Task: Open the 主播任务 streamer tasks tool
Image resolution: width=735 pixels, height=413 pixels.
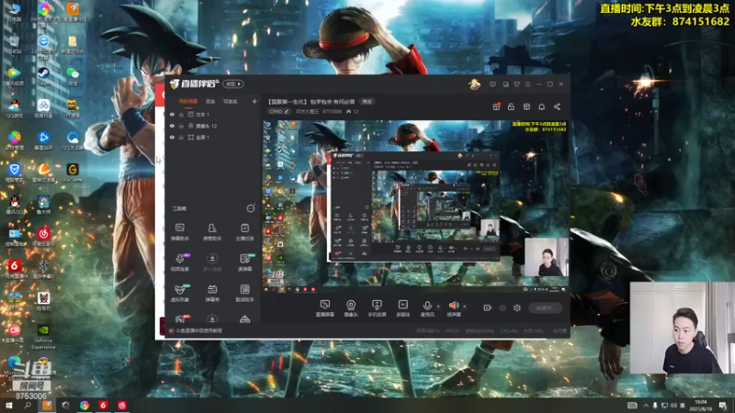Action: pyautogui.click(x=244, y=231)
